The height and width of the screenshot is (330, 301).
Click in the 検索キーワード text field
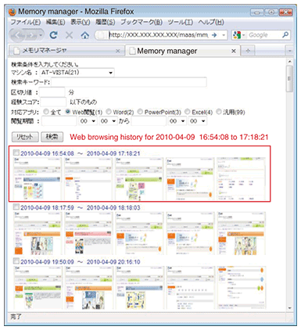point(129,82)
